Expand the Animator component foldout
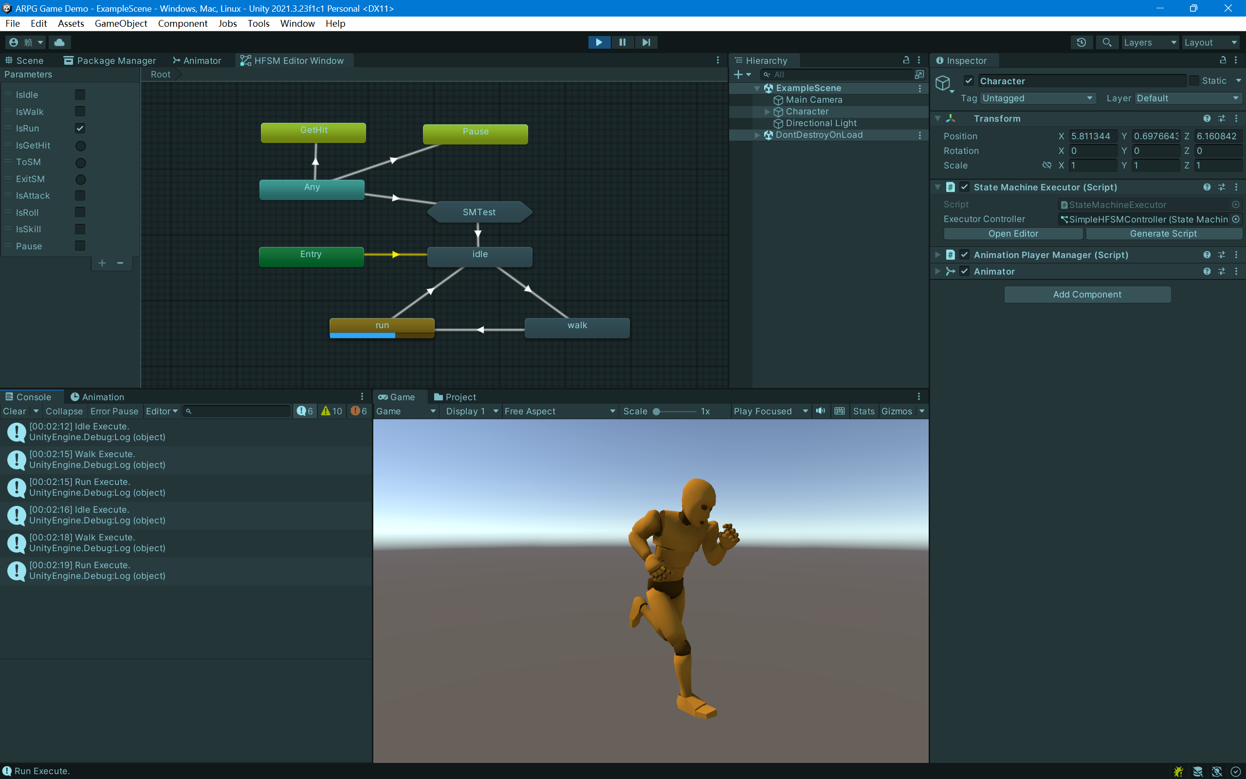The height and width of the screenshot is (779, 1246). (x=937, y=271)
